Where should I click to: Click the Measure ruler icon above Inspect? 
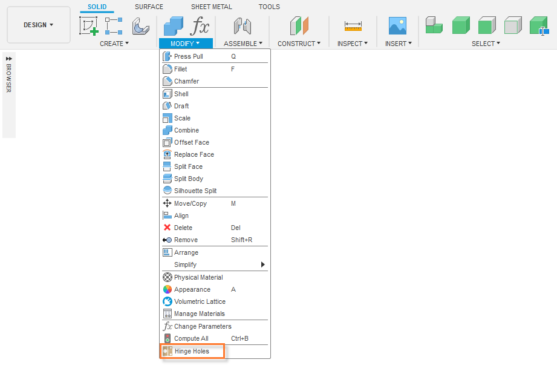(x=353, y=26)
